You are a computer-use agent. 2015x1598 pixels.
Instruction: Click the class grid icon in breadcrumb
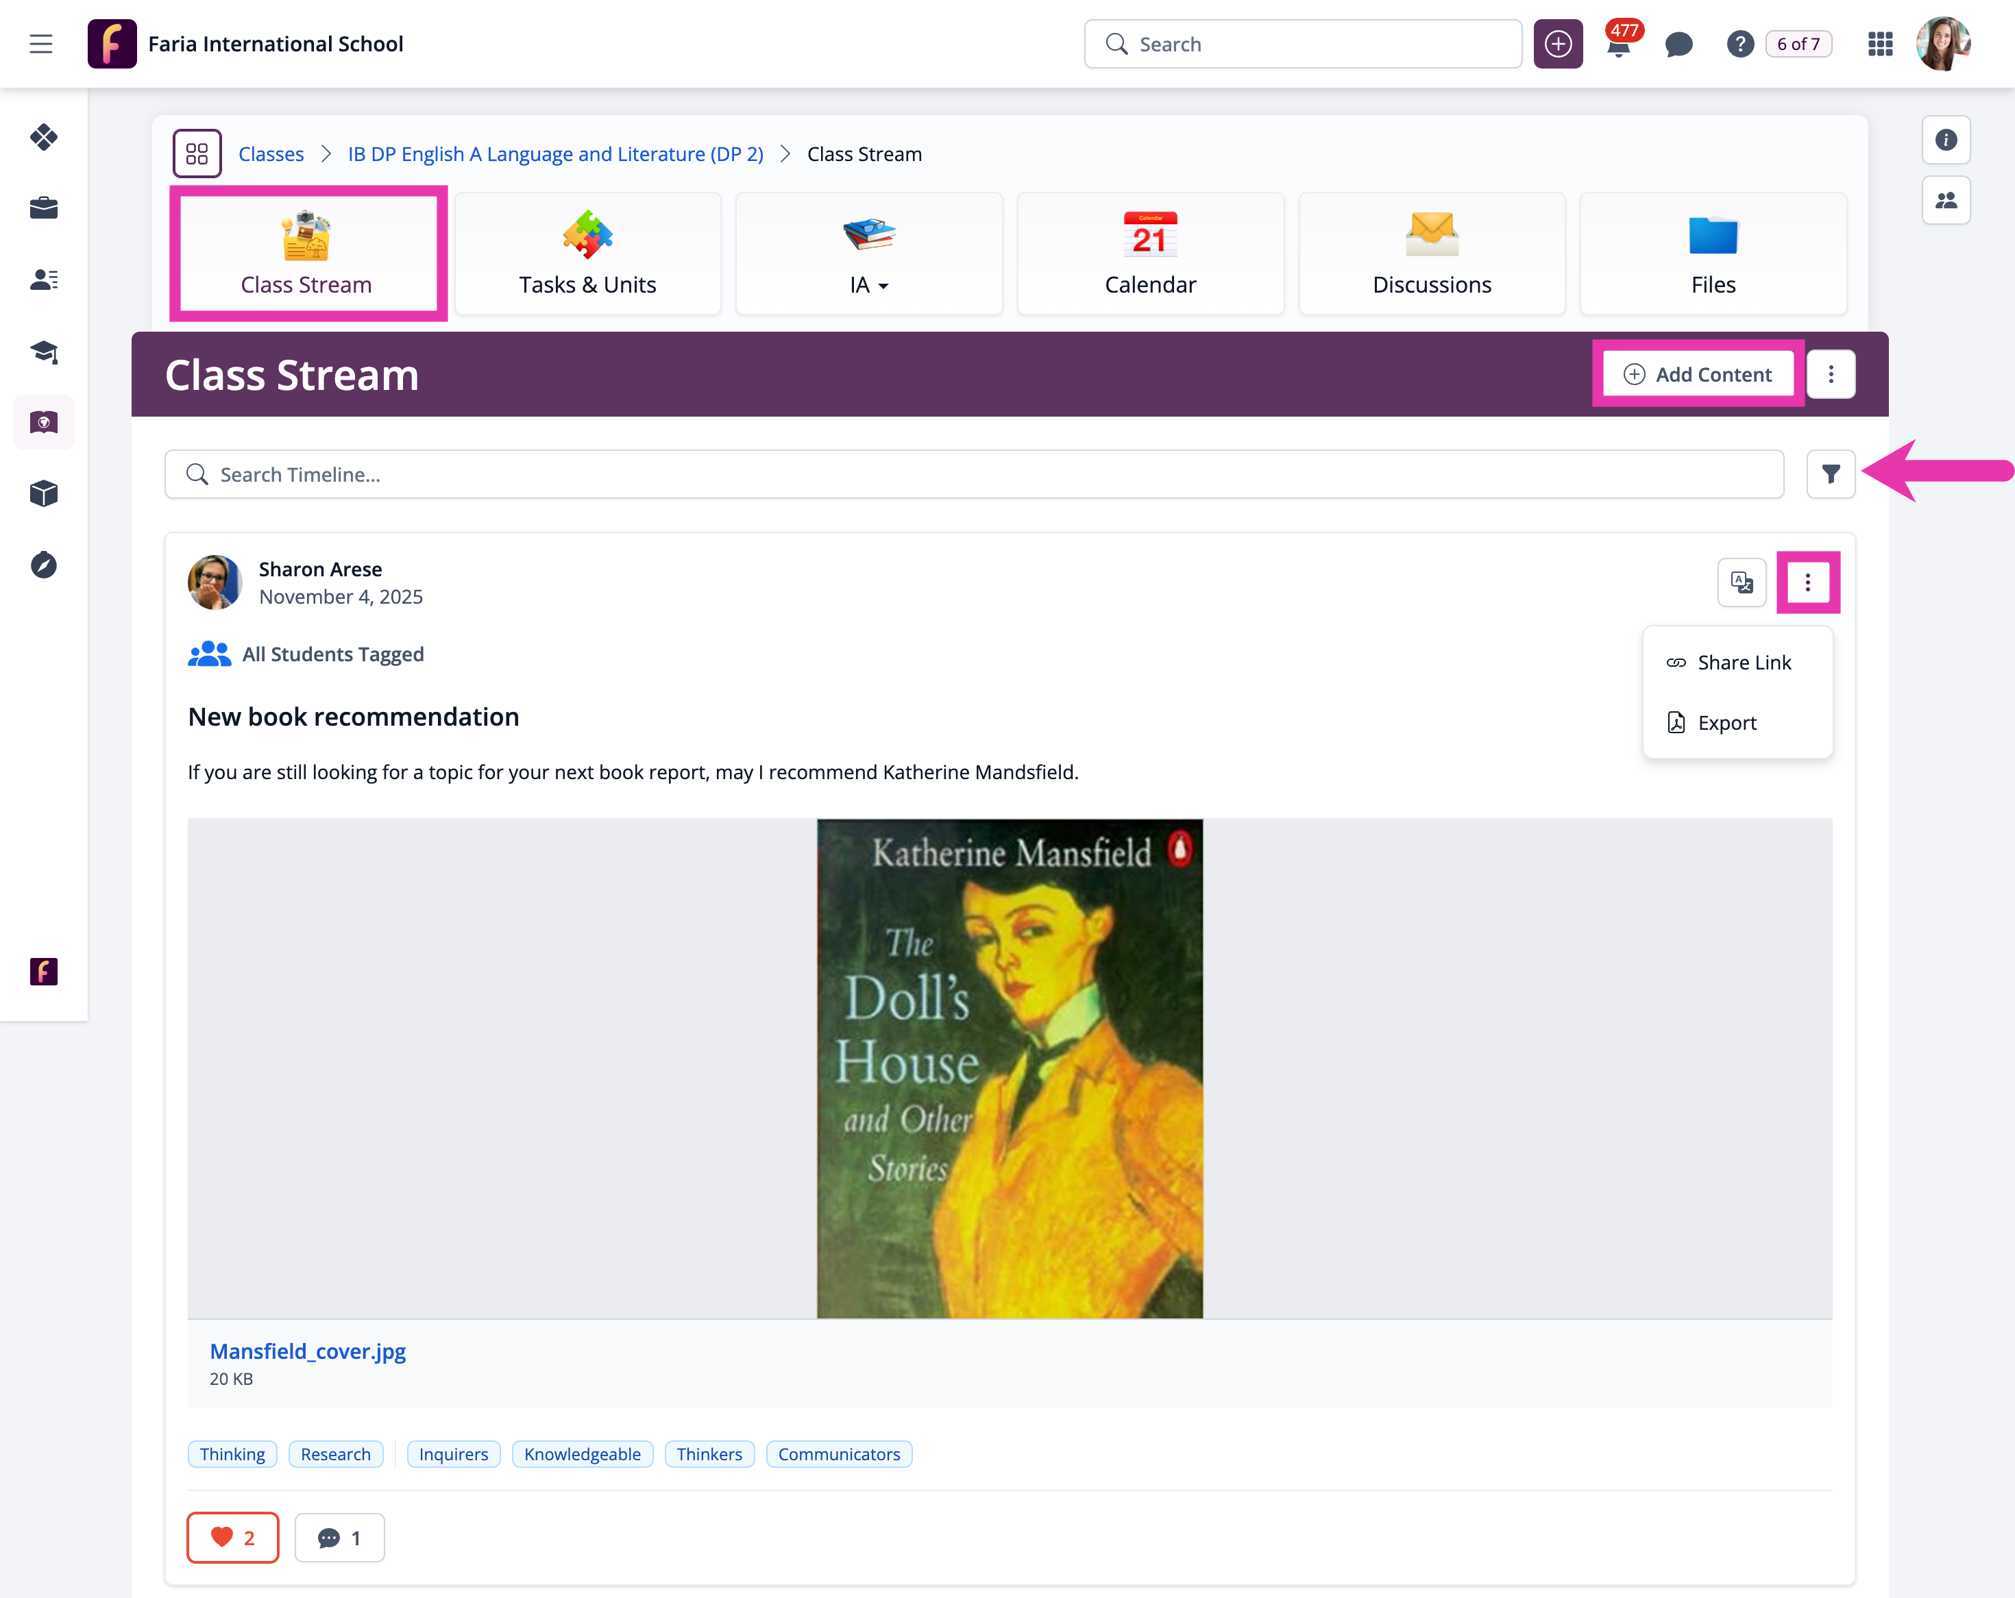(197, 153)
